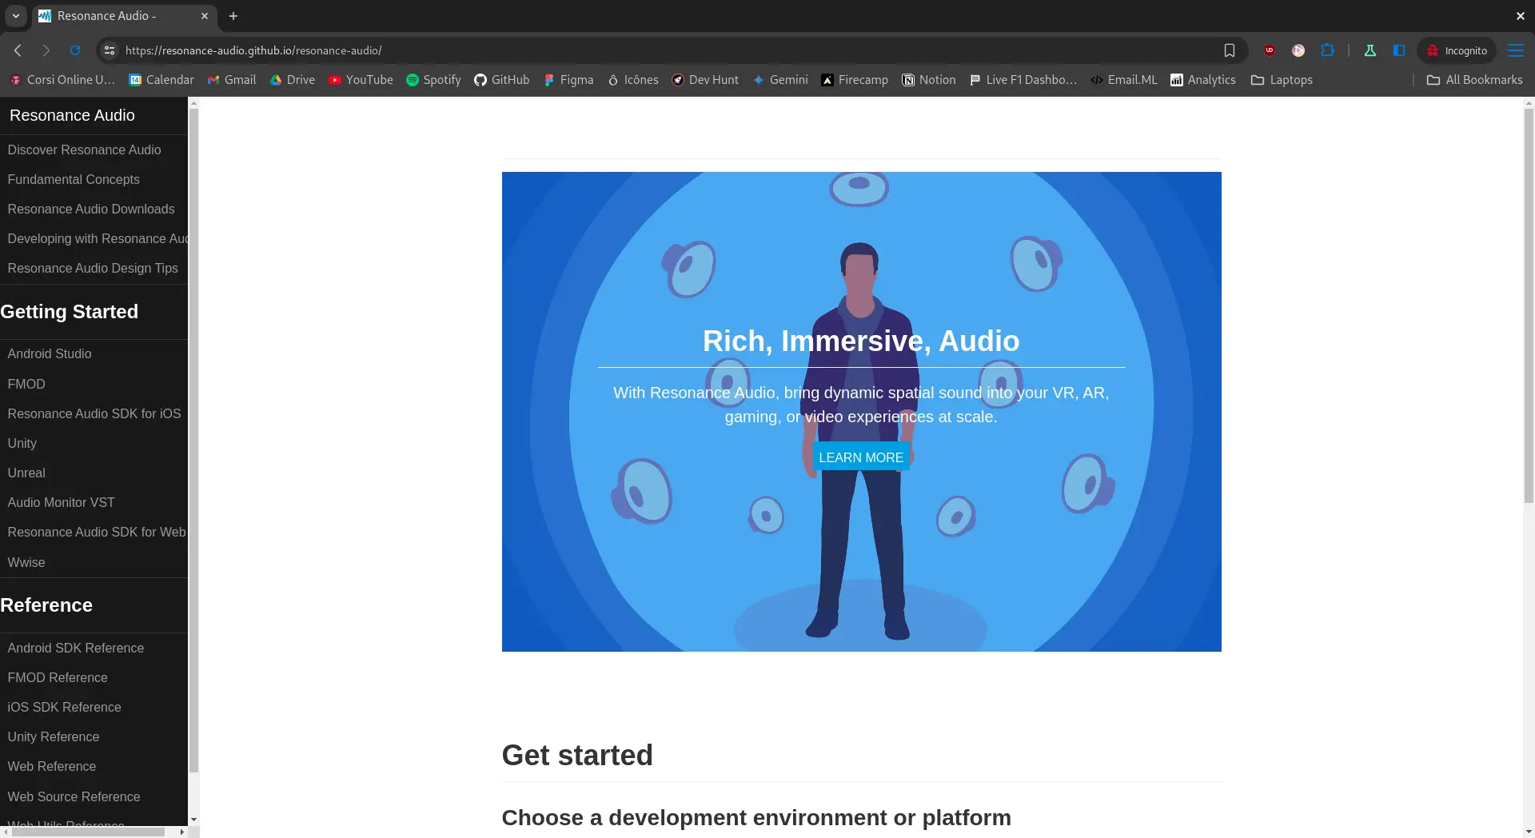Open the Drive bookmark

pyautogui.click(x=293, y=80)
